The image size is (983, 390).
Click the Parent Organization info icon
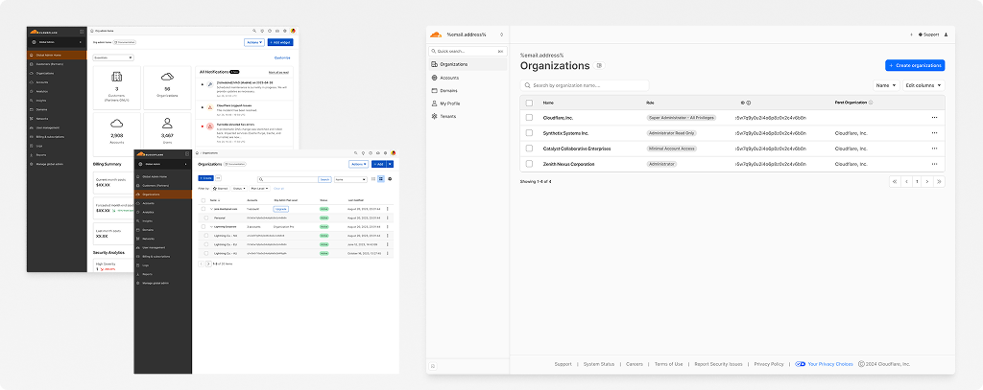click(872, 103)
